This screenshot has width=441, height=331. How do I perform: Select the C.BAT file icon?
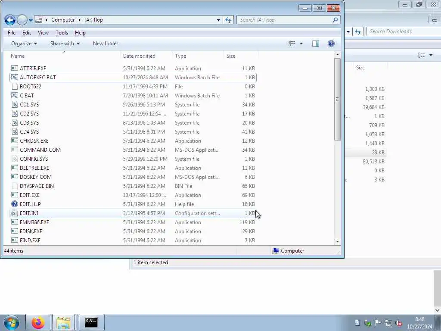15,95
